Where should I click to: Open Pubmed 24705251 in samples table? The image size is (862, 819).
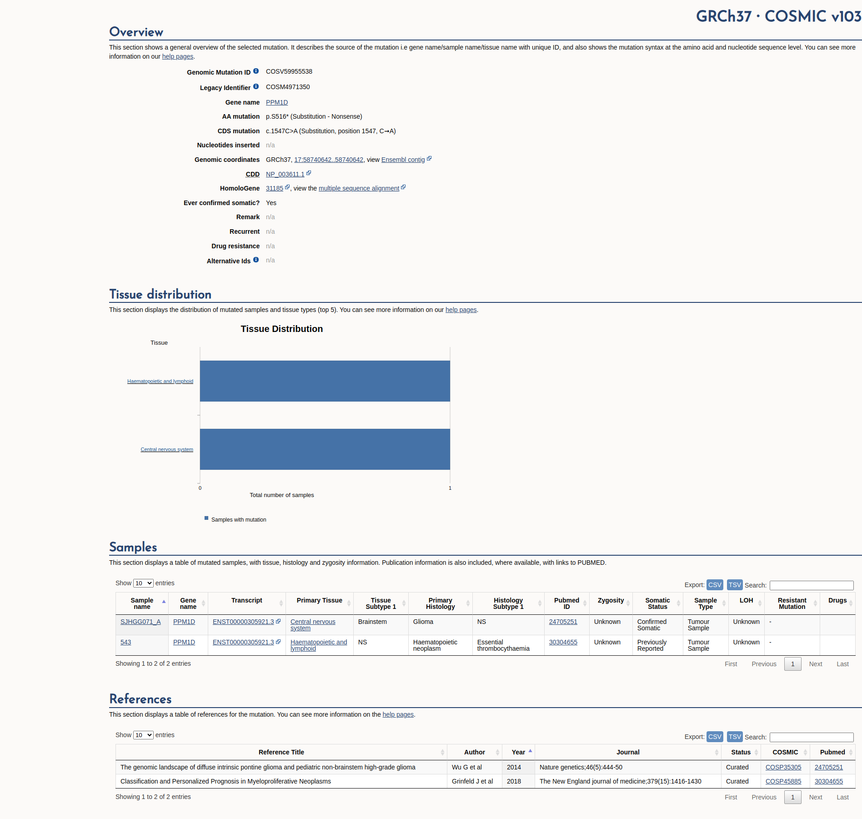(563, 622)
